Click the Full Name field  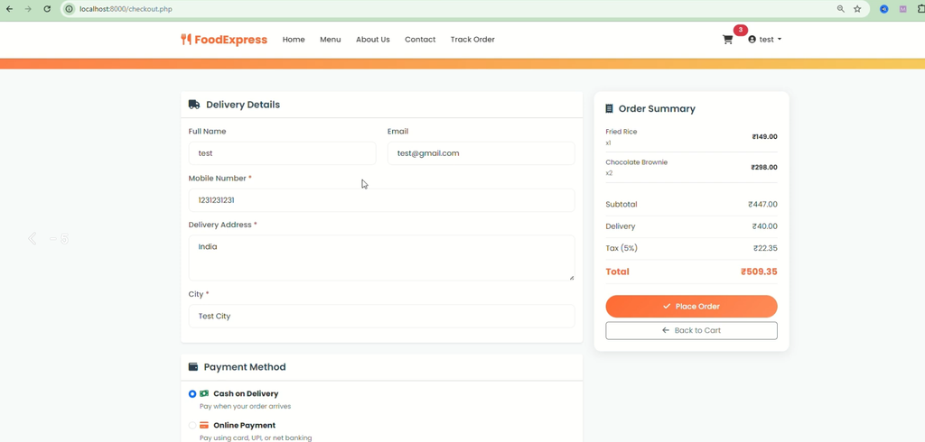pyautogui.click(x=282, y=153)
